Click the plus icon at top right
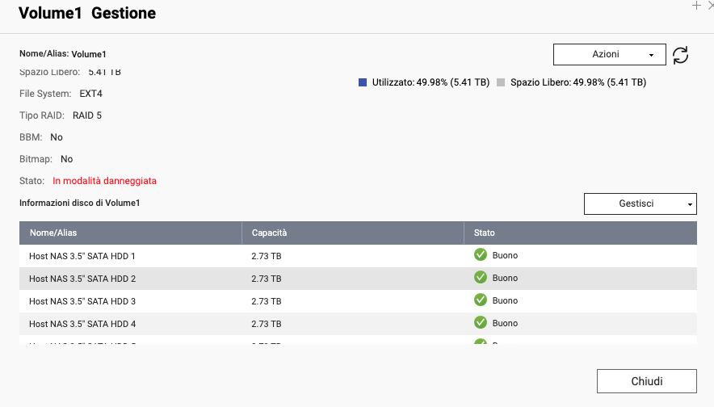Image resolution: width=714 pixels, height=407 pixels. pos(696,5)
